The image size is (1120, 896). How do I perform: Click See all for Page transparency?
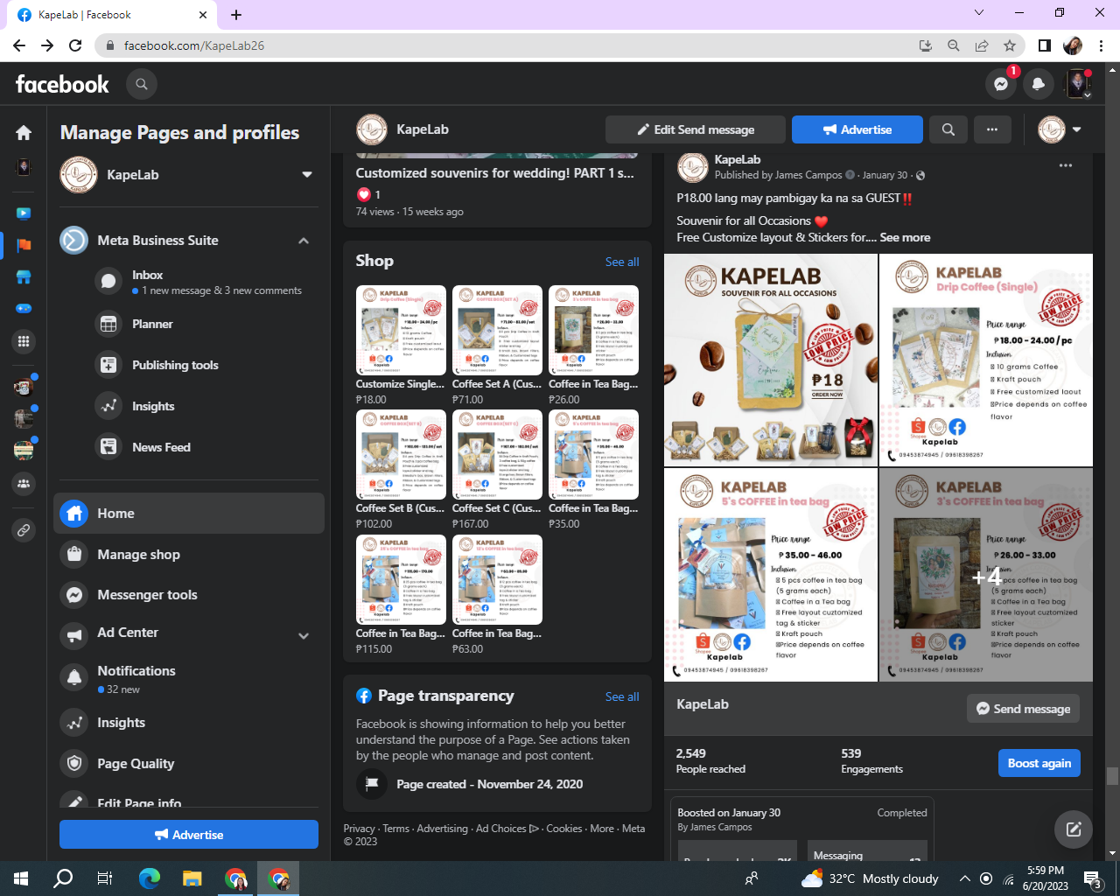[622, 696]
